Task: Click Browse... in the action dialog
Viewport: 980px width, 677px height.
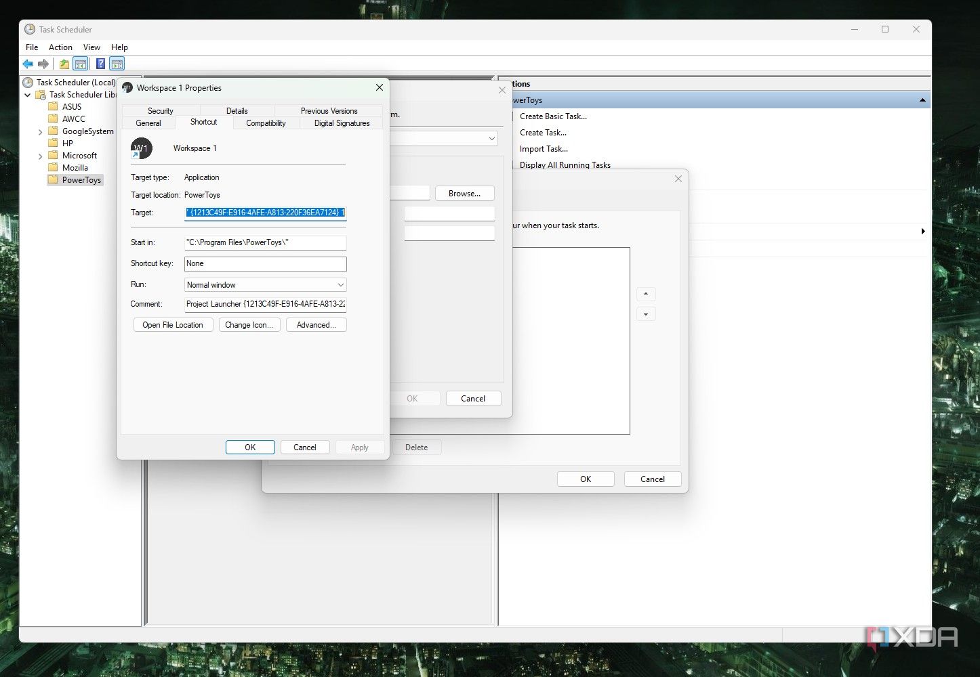Action: pyautogui.click(x=465, y=194)
